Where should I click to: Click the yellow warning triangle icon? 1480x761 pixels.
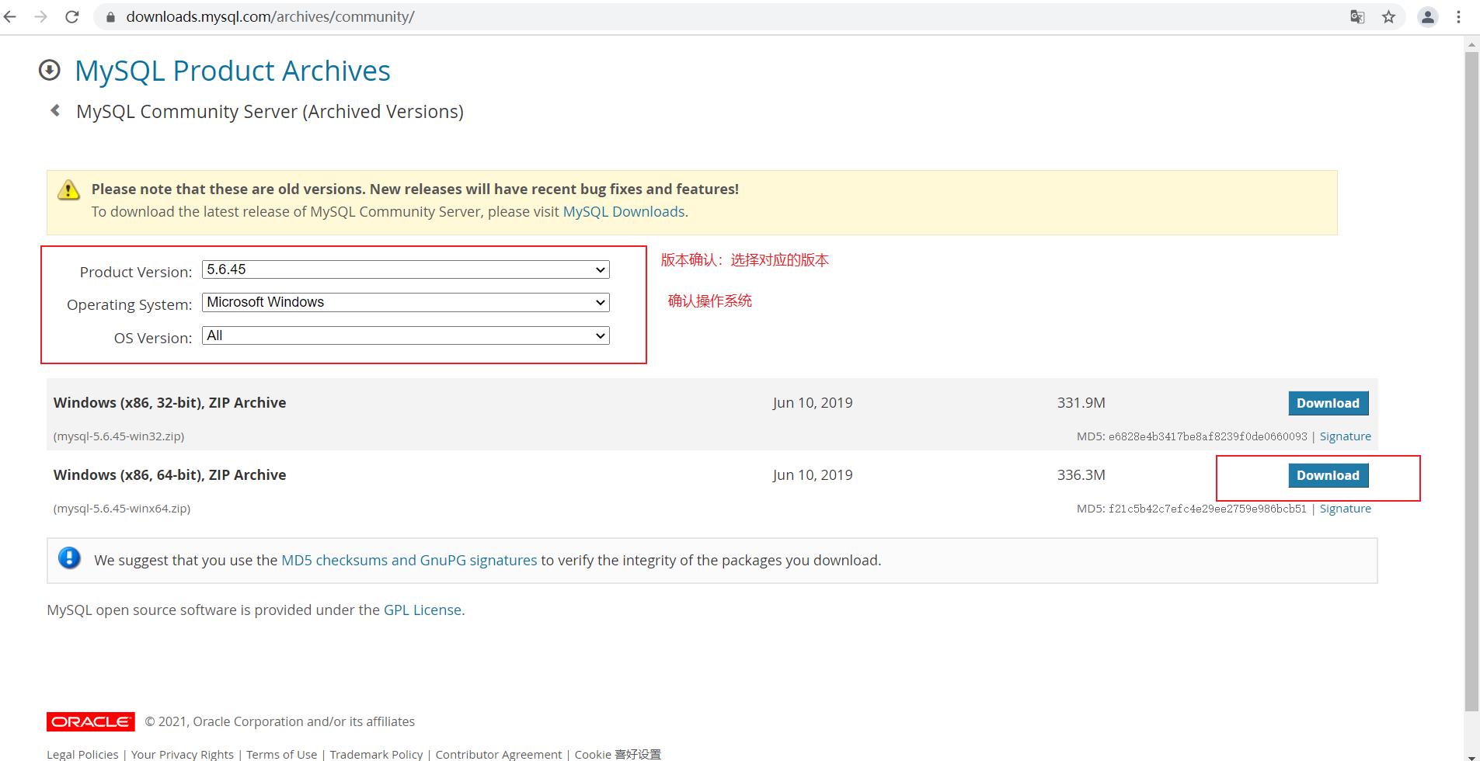pos(68,189)
